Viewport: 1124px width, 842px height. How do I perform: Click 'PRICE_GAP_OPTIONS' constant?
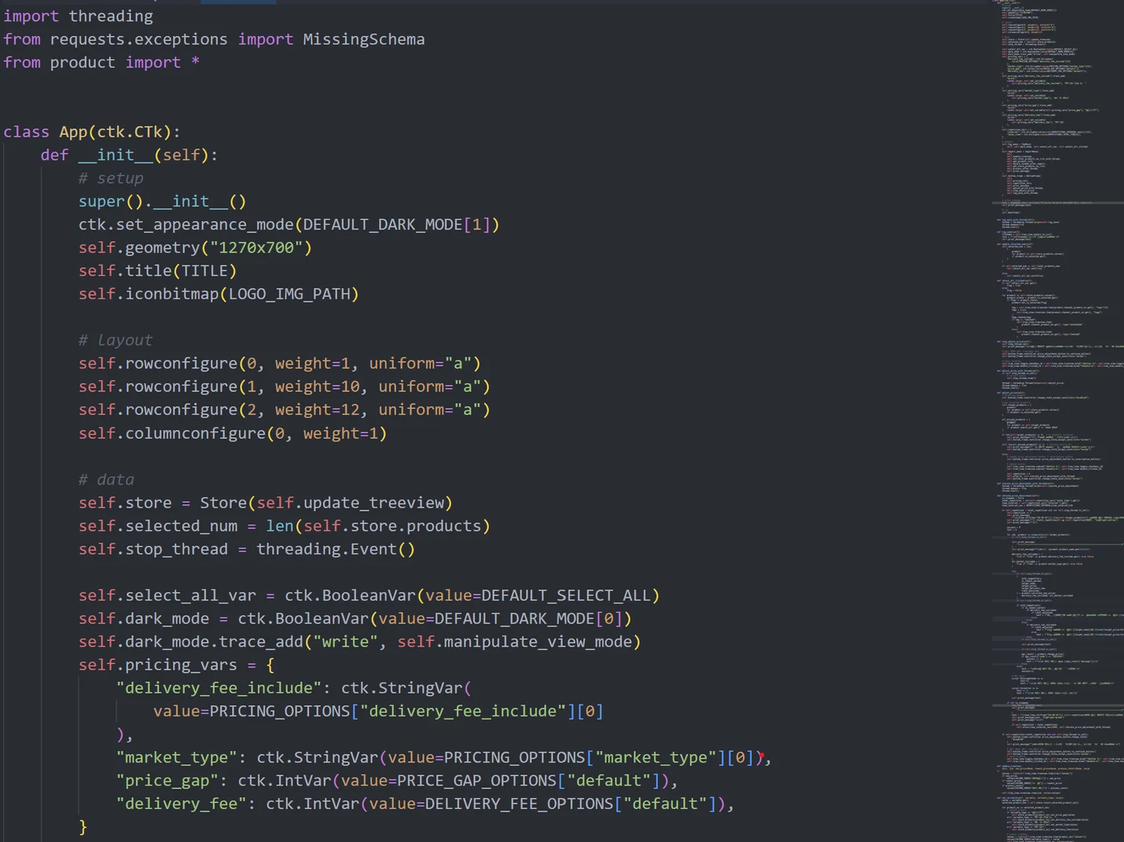click(477, 781)
